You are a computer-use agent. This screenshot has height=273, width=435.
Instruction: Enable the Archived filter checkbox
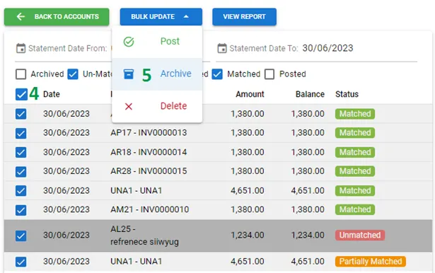[21, 74]
